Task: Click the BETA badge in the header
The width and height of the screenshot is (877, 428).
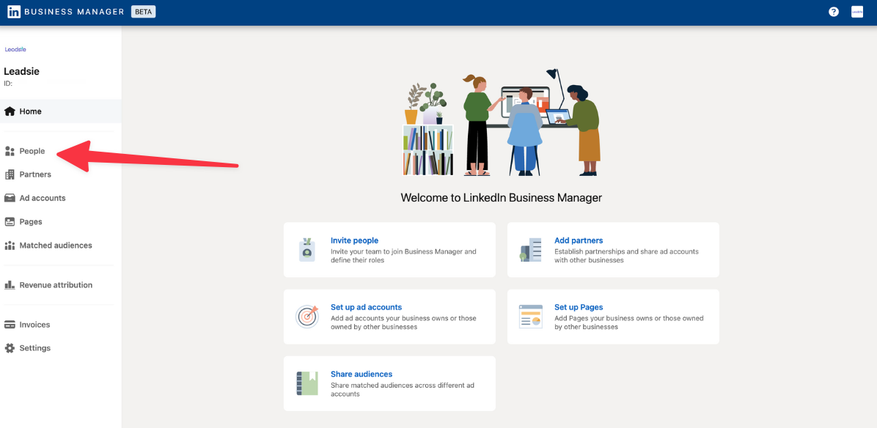Action: (x=143, y=11)
